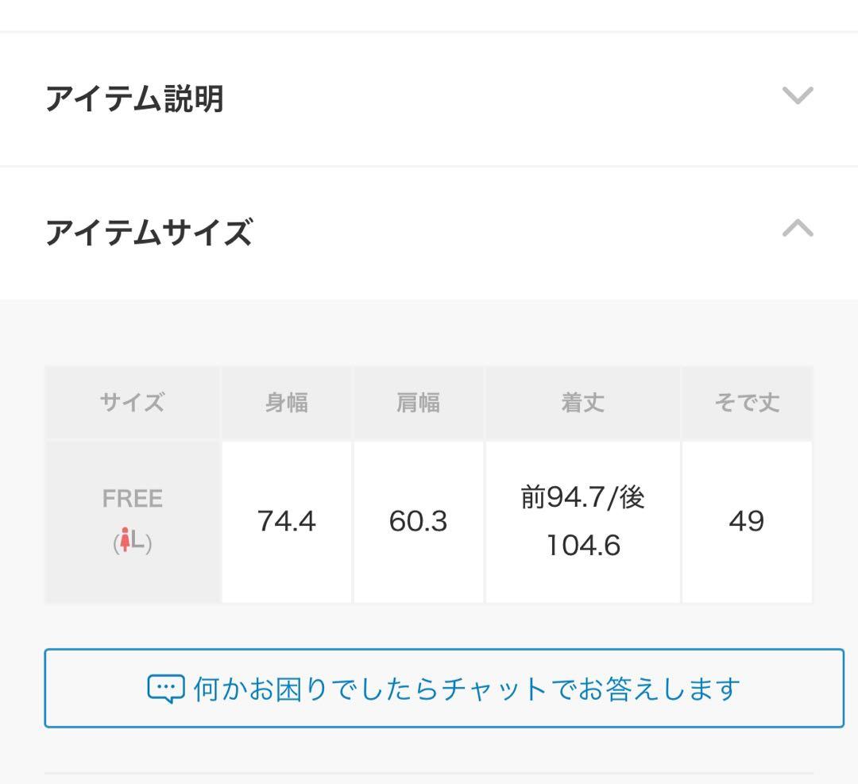Click the 着丈 column header
858x784 pixels.
pos(582,402)
